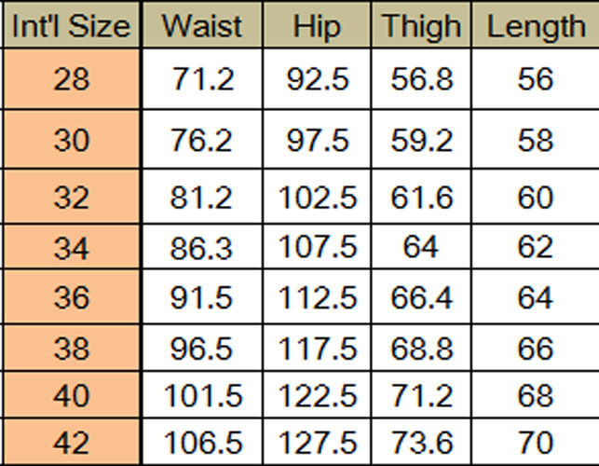The height and width of the screenshot is (466, 599).
Task: Click the Hip column header
Action: point(317,25)
